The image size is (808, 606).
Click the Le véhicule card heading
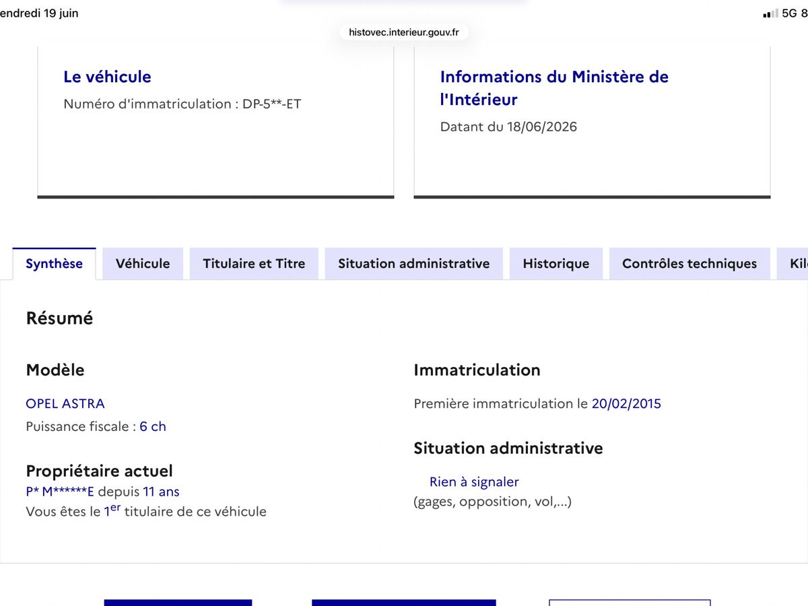107,77
